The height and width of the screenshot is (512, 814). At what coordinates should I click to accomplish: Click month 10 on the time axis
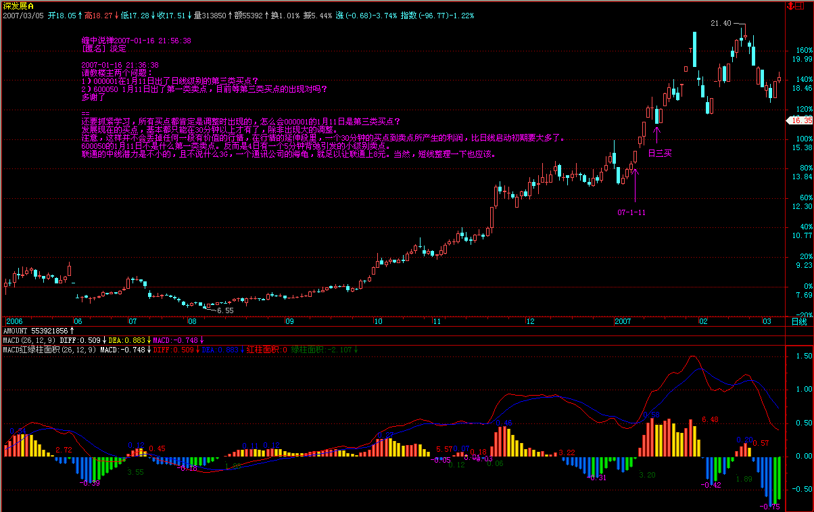[378, 321]
